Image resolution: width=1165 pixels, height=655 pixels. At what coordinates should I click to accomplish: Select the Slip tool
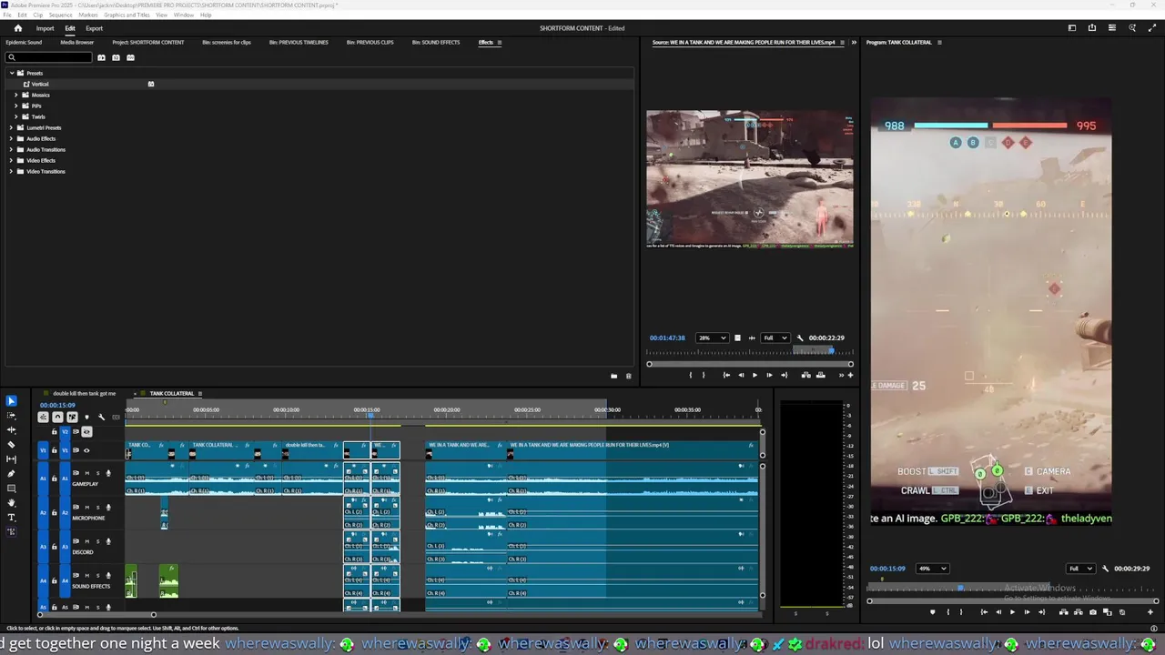click(11, 459)
